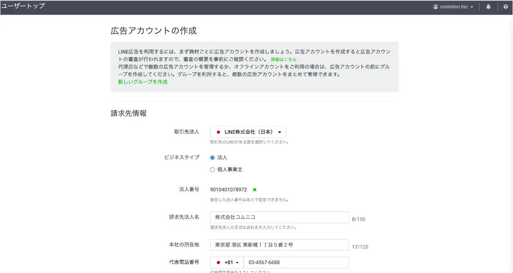This screenshot has width=513, height=273.
Task: Click the 法人番号 field label
Action: 189,189
